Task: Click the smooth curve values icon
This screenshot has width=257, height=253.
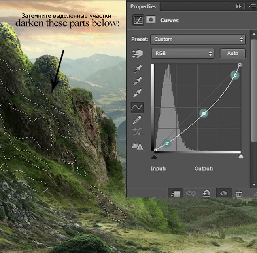Action: click(x=137, y=132)
